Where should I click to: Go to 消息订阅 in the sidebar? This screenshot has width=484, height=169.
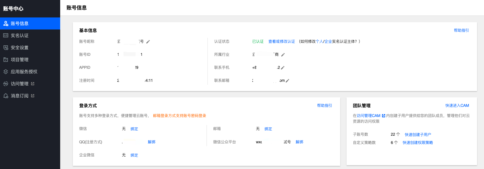click(20, 96)
